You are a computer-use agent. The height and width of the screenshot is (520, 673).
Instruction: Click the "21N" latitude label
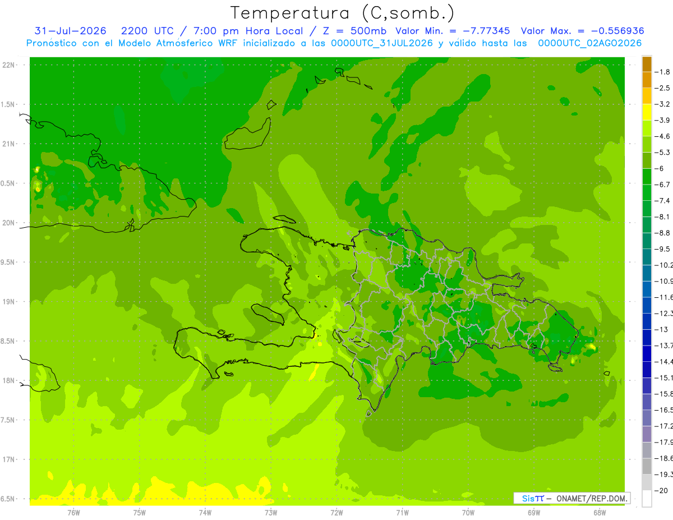(x=10, y=144)
